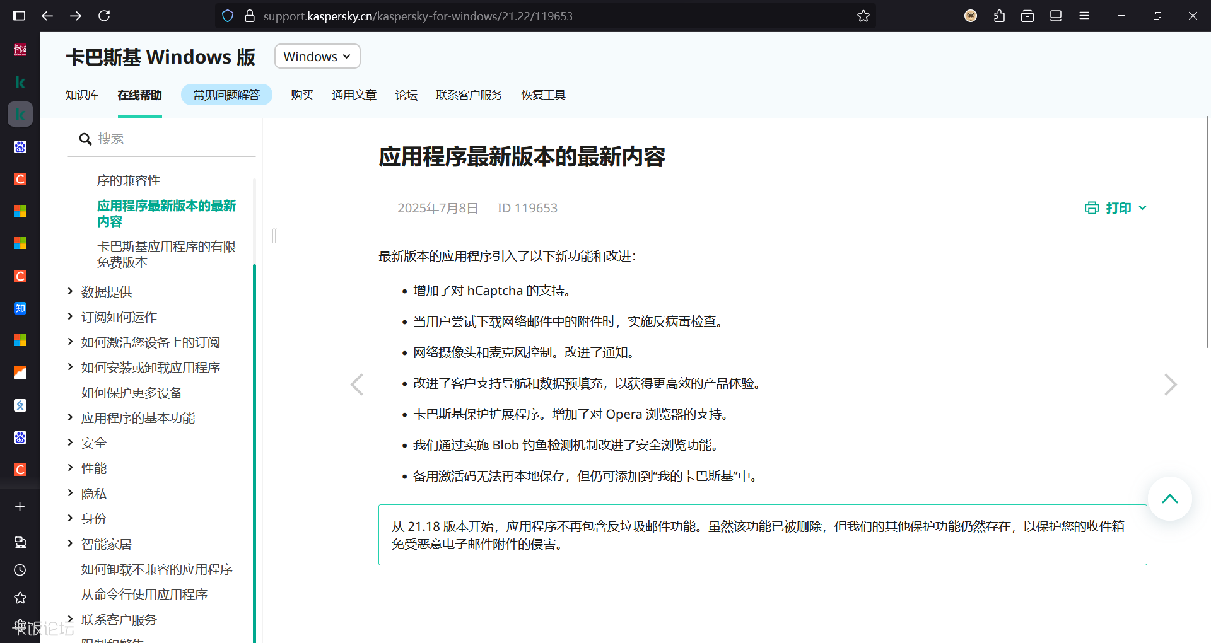Open 从命令行使用应用程序
Viewport: 1211px width, 643px height.
(x=144, y=594)
